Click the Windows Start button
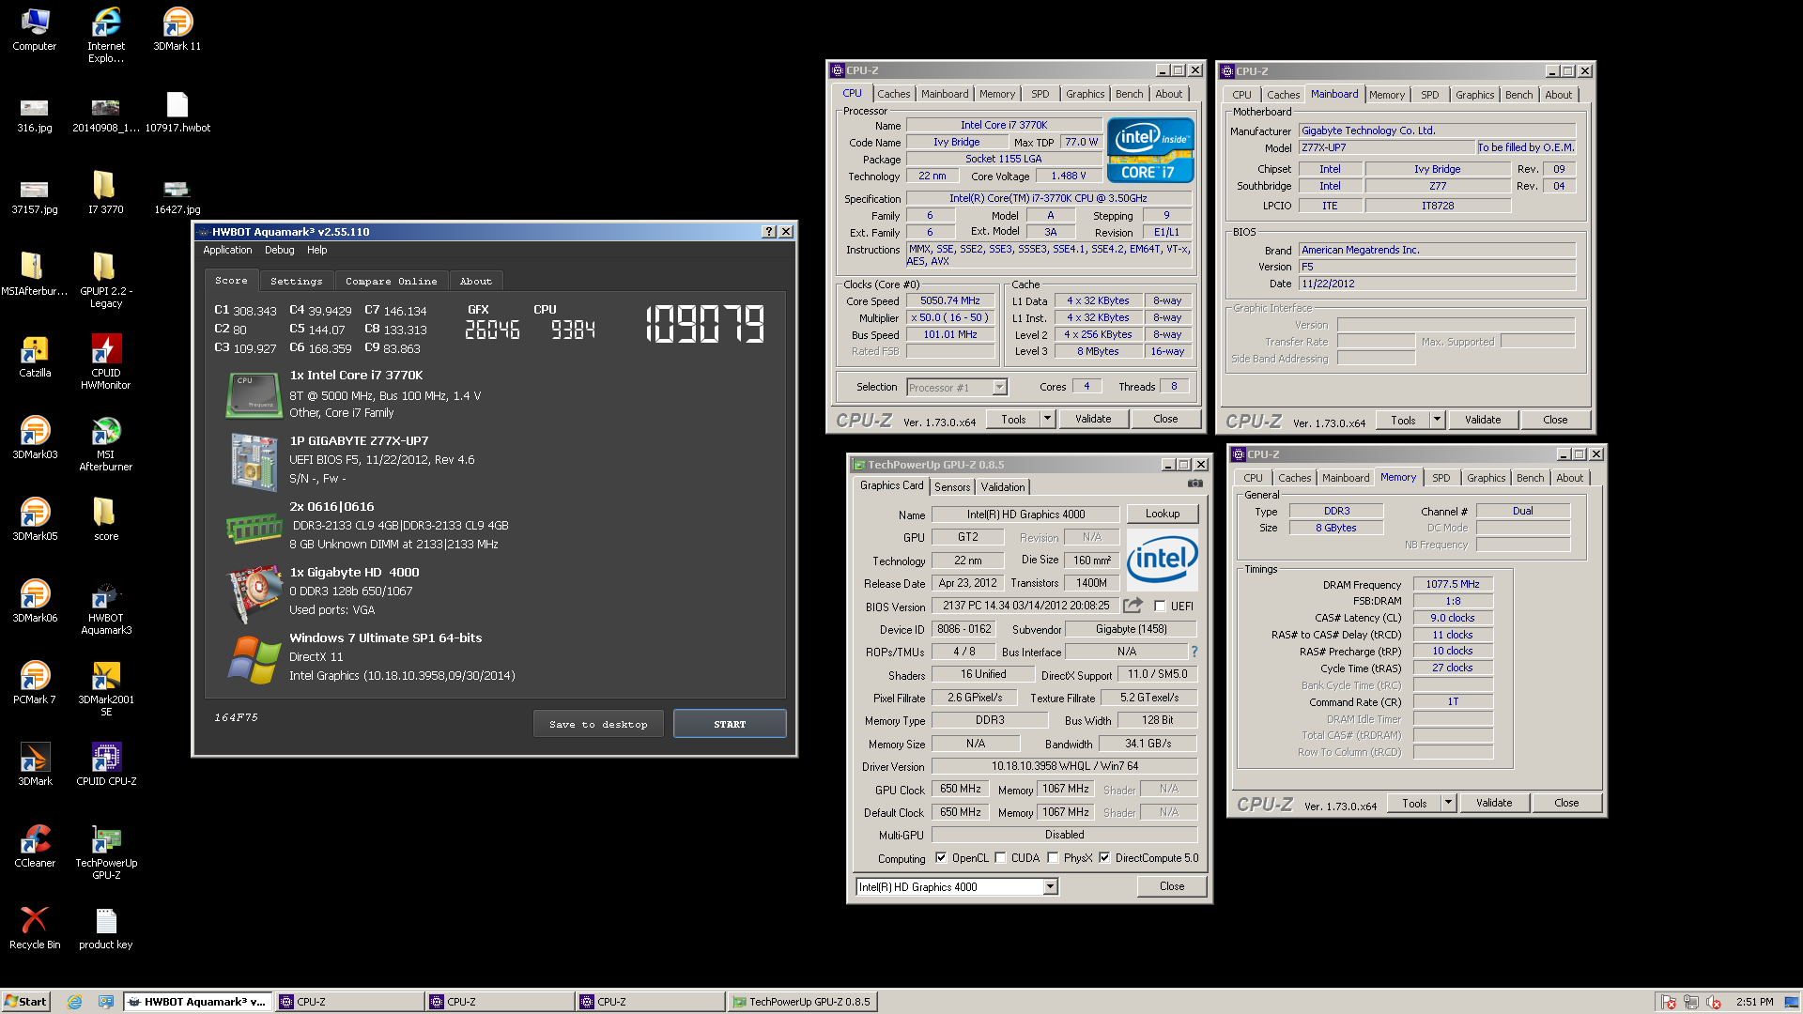This screenshot has width=1803, height=1014. 25,1001
